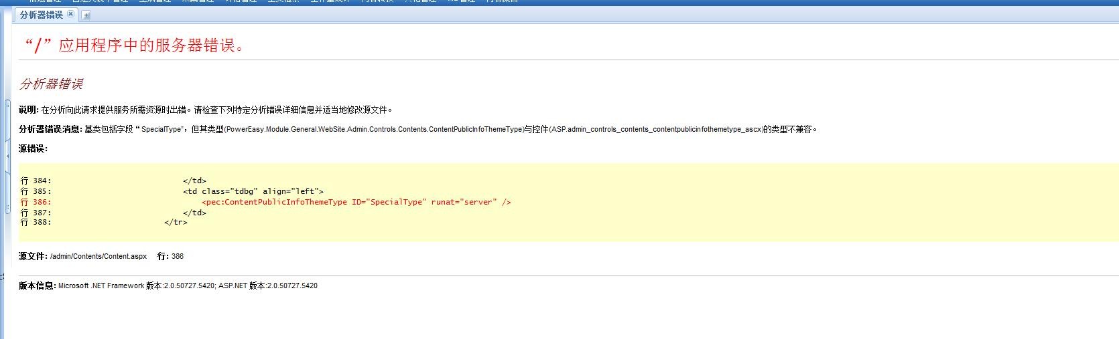The width and height of the screenshot is (1119, 339).
Task: Click code line 388 closing tr tag
Action: click(x=176, y=223)
